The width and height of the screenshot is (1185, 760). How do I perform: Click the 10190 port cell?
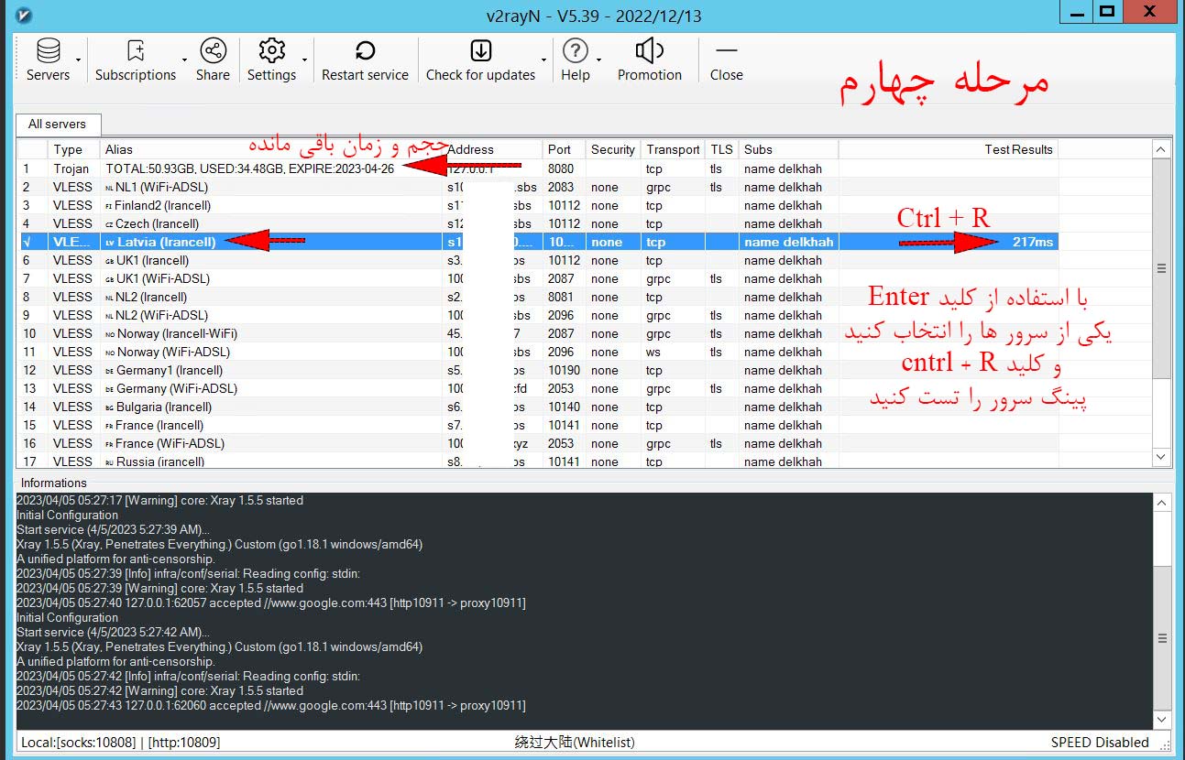pos(565,370)
